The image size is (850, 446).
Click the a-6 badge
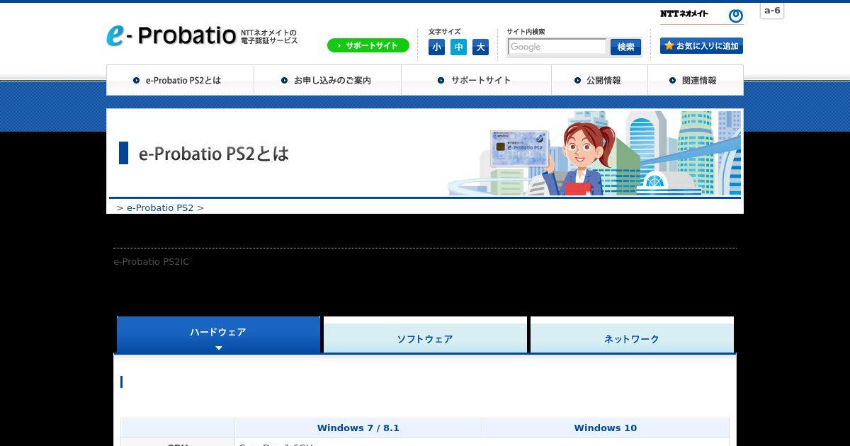(x=772, y=11)
